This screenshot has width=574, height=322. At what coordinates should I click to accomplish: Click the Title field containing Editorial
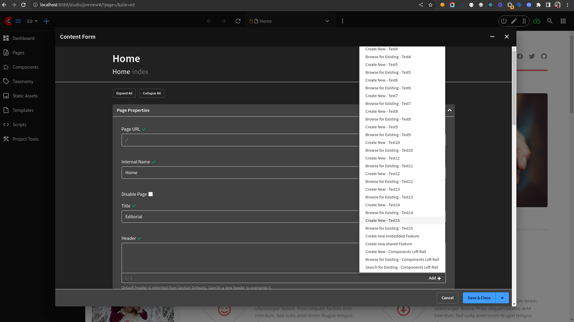point(210,216)
